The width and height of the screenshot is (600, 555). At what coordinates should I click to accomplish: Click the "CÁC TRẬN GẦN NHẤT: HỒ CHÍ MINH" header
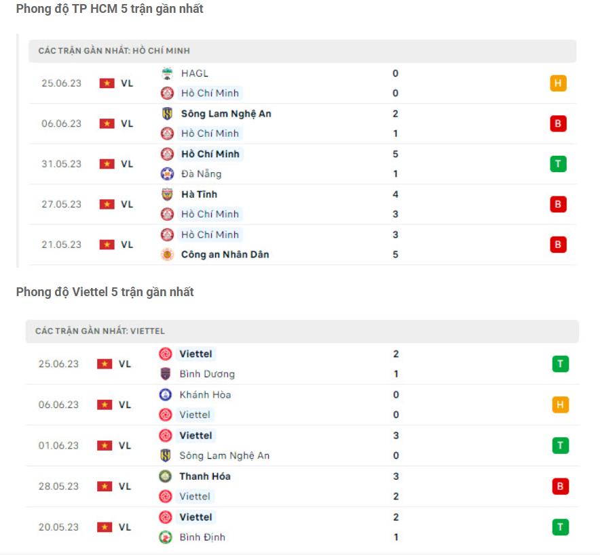114,51
